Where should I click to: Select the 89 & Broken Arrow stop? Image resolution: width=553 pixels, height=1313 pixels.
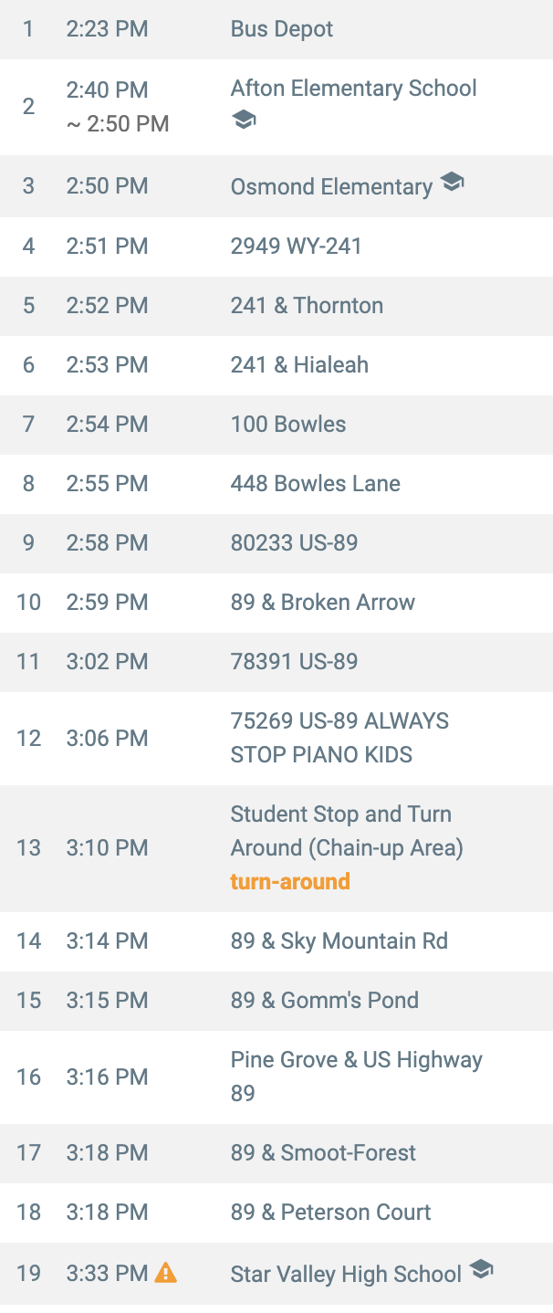click(276, 602)
